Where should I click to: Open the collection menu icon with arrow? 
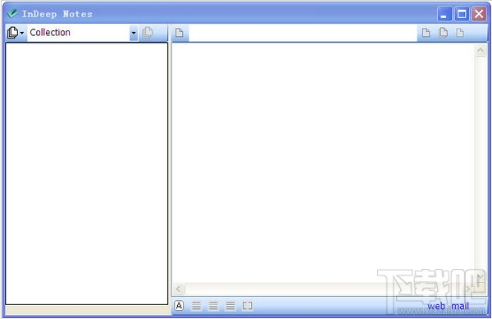(x=16, y=33)
